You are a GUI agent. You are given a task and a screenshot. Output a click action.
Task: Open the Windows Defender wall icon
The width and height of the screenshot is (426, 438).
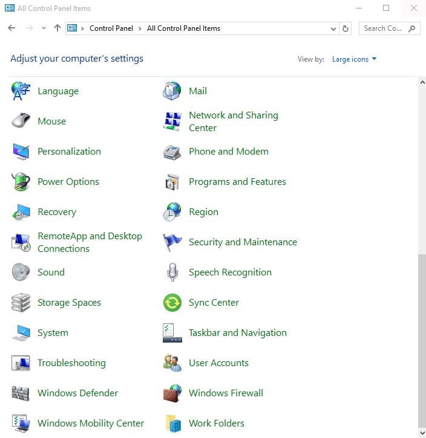(x=21, y=393)
